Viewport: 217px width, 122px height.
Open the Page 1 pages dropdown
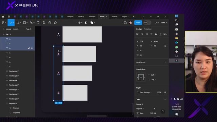29,29
